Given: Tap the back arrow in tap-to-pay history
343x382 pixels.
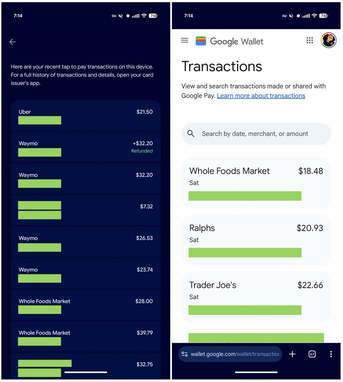Looking at the screenshot, I should pyautogui.click(x=13, y=42).
